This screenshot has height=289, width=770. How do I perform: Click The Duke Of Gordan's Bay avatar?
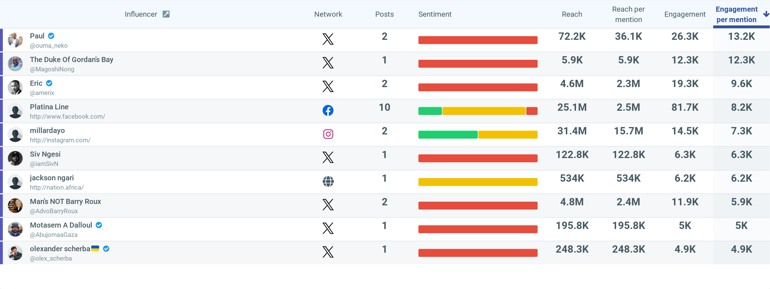click(15, 63)
